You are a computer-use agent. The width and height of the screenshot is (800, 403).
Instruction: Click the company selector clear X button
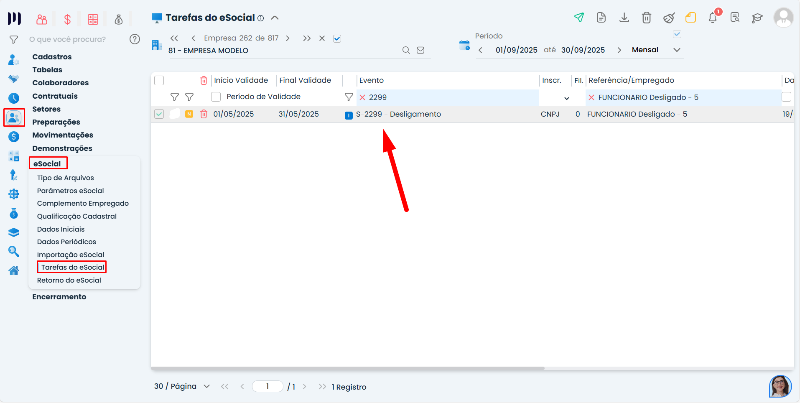tap(322, 38)
